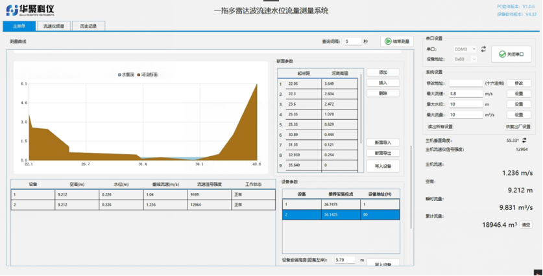Screen dimensions: 543x276
Task: Switch to the 流速仪频谱 tab
Action: coord(53,27)
